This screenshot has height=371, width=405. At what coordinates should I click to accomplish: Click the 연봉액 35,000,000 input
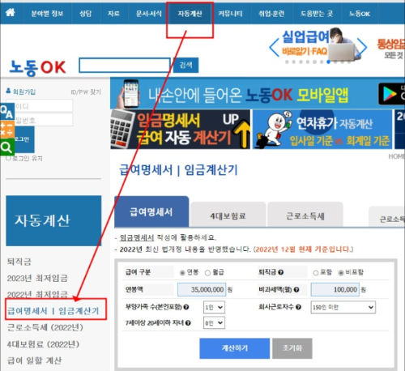tap(202, 290)
